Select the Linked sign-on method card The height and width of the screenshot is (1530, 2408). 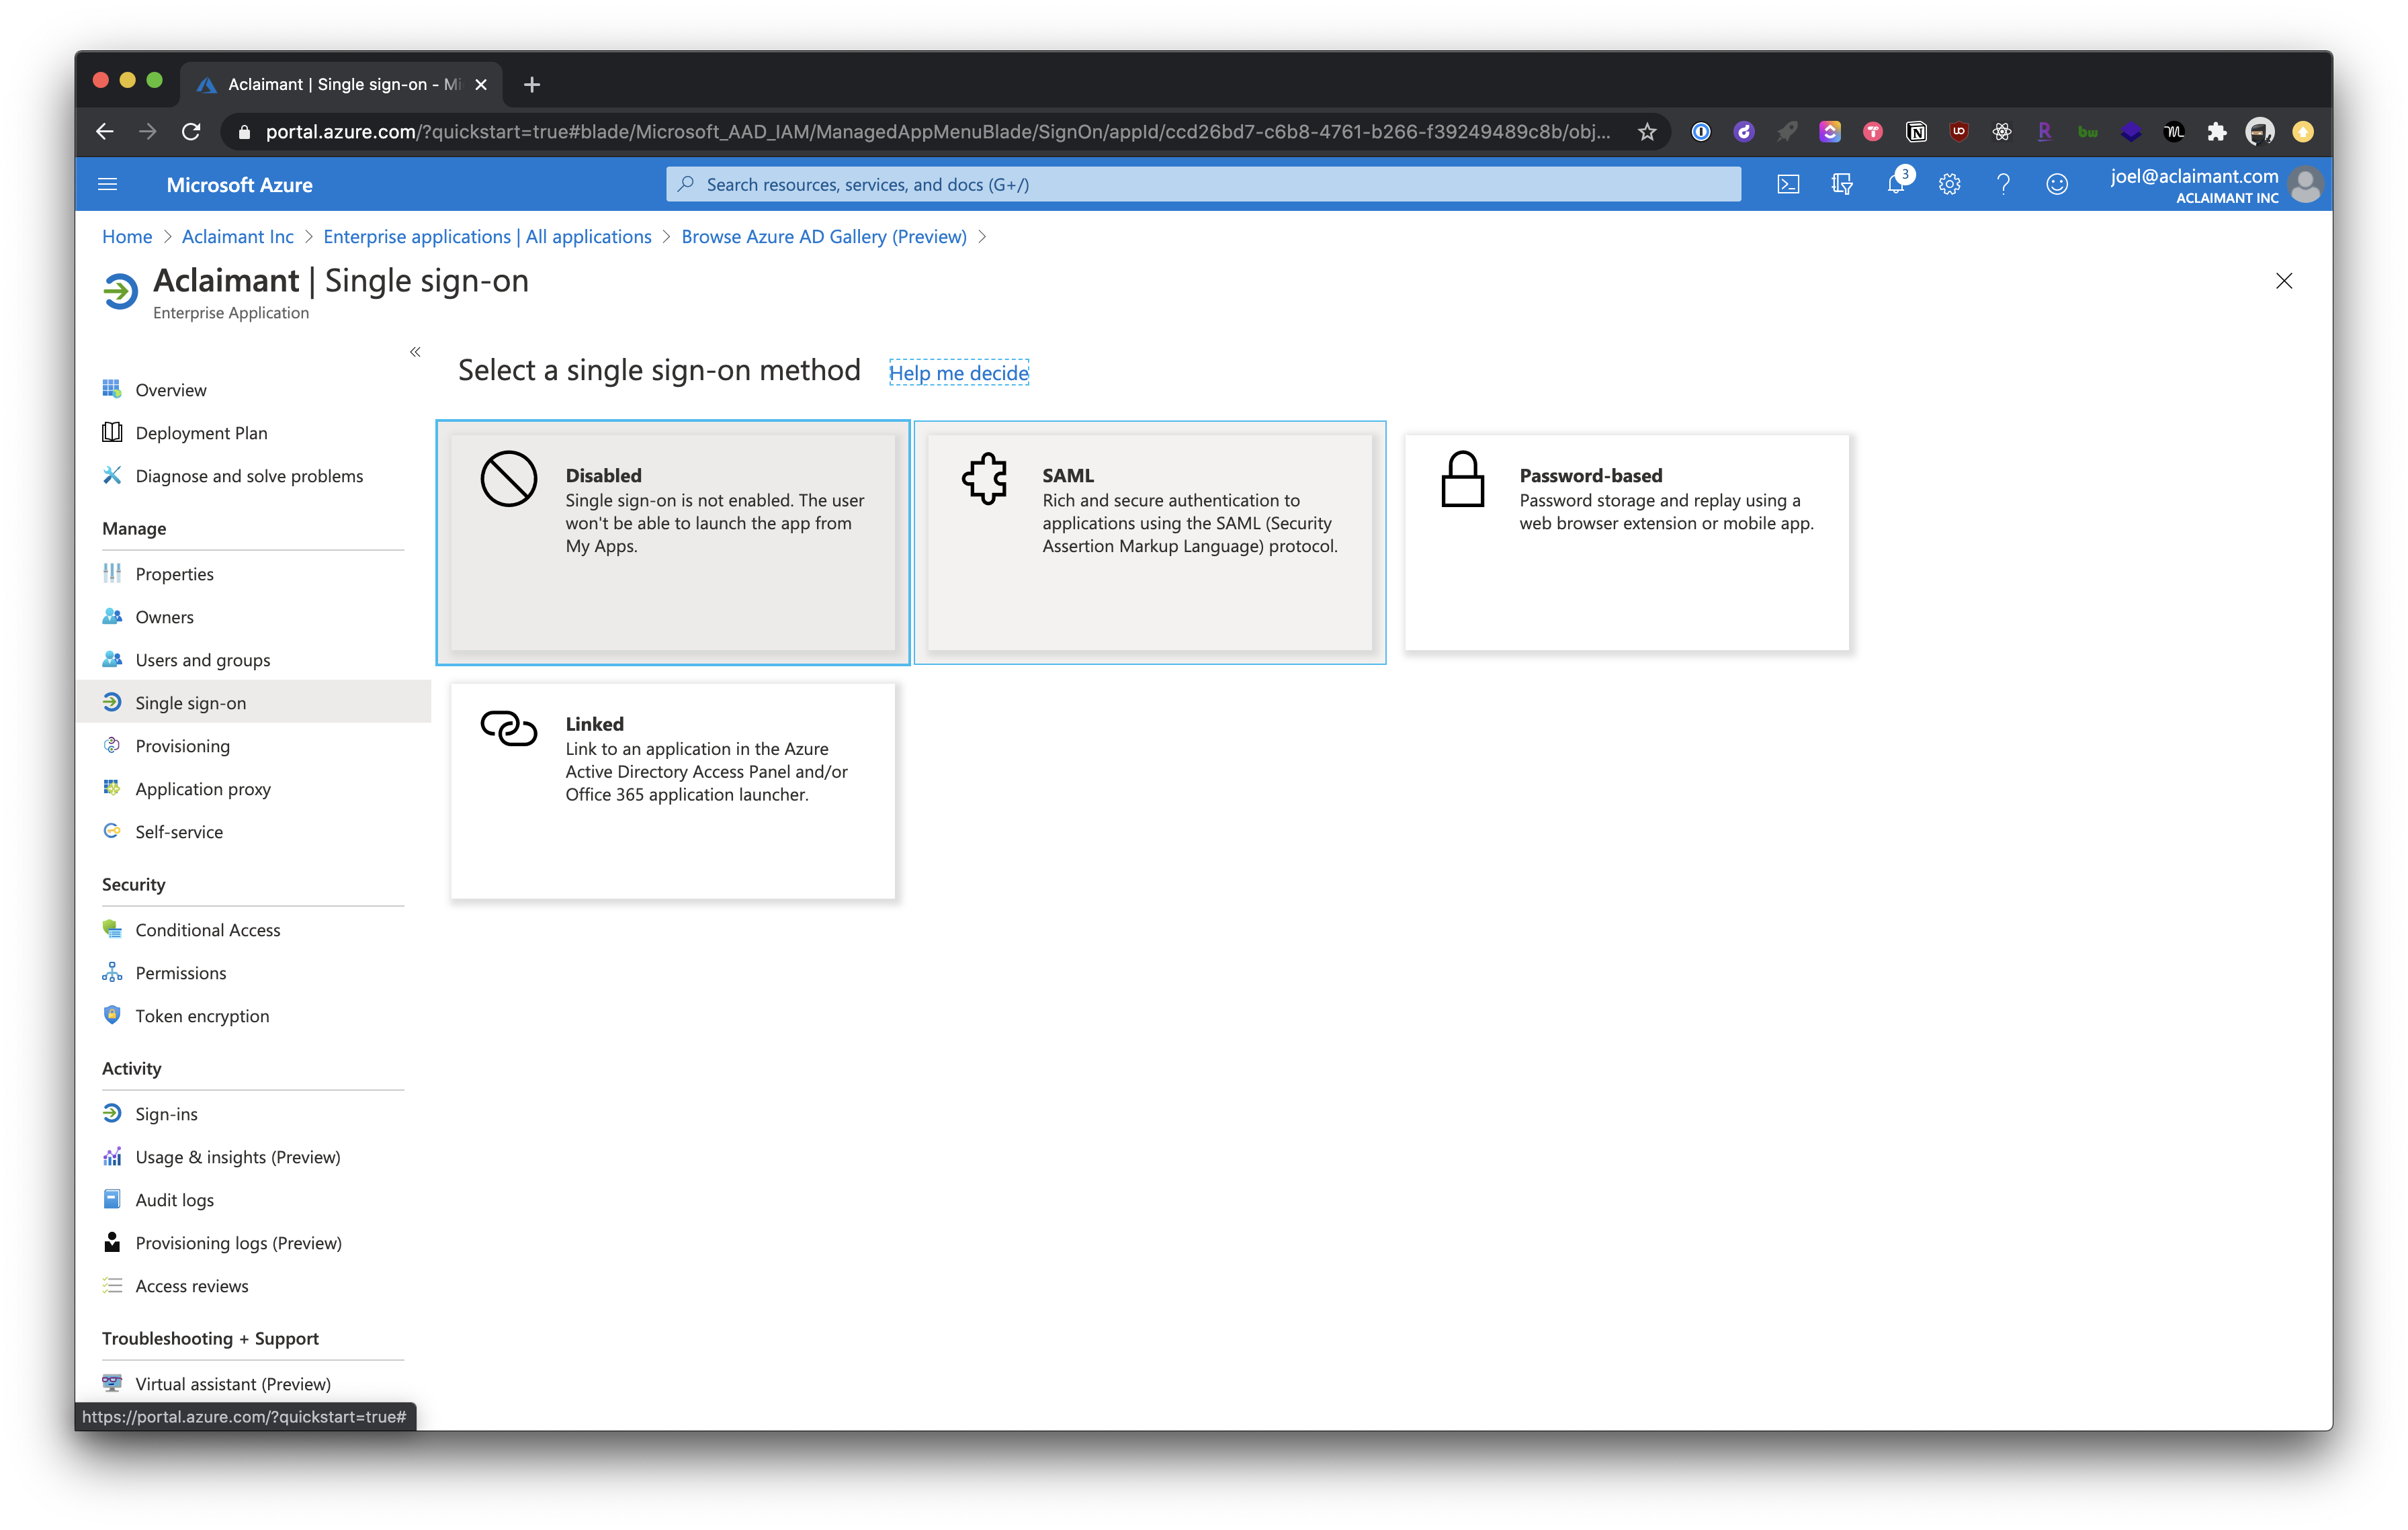pyautogui.click(x=673, y=791)
